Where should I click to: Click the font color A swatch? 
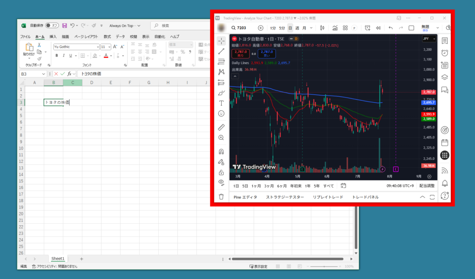106,56
